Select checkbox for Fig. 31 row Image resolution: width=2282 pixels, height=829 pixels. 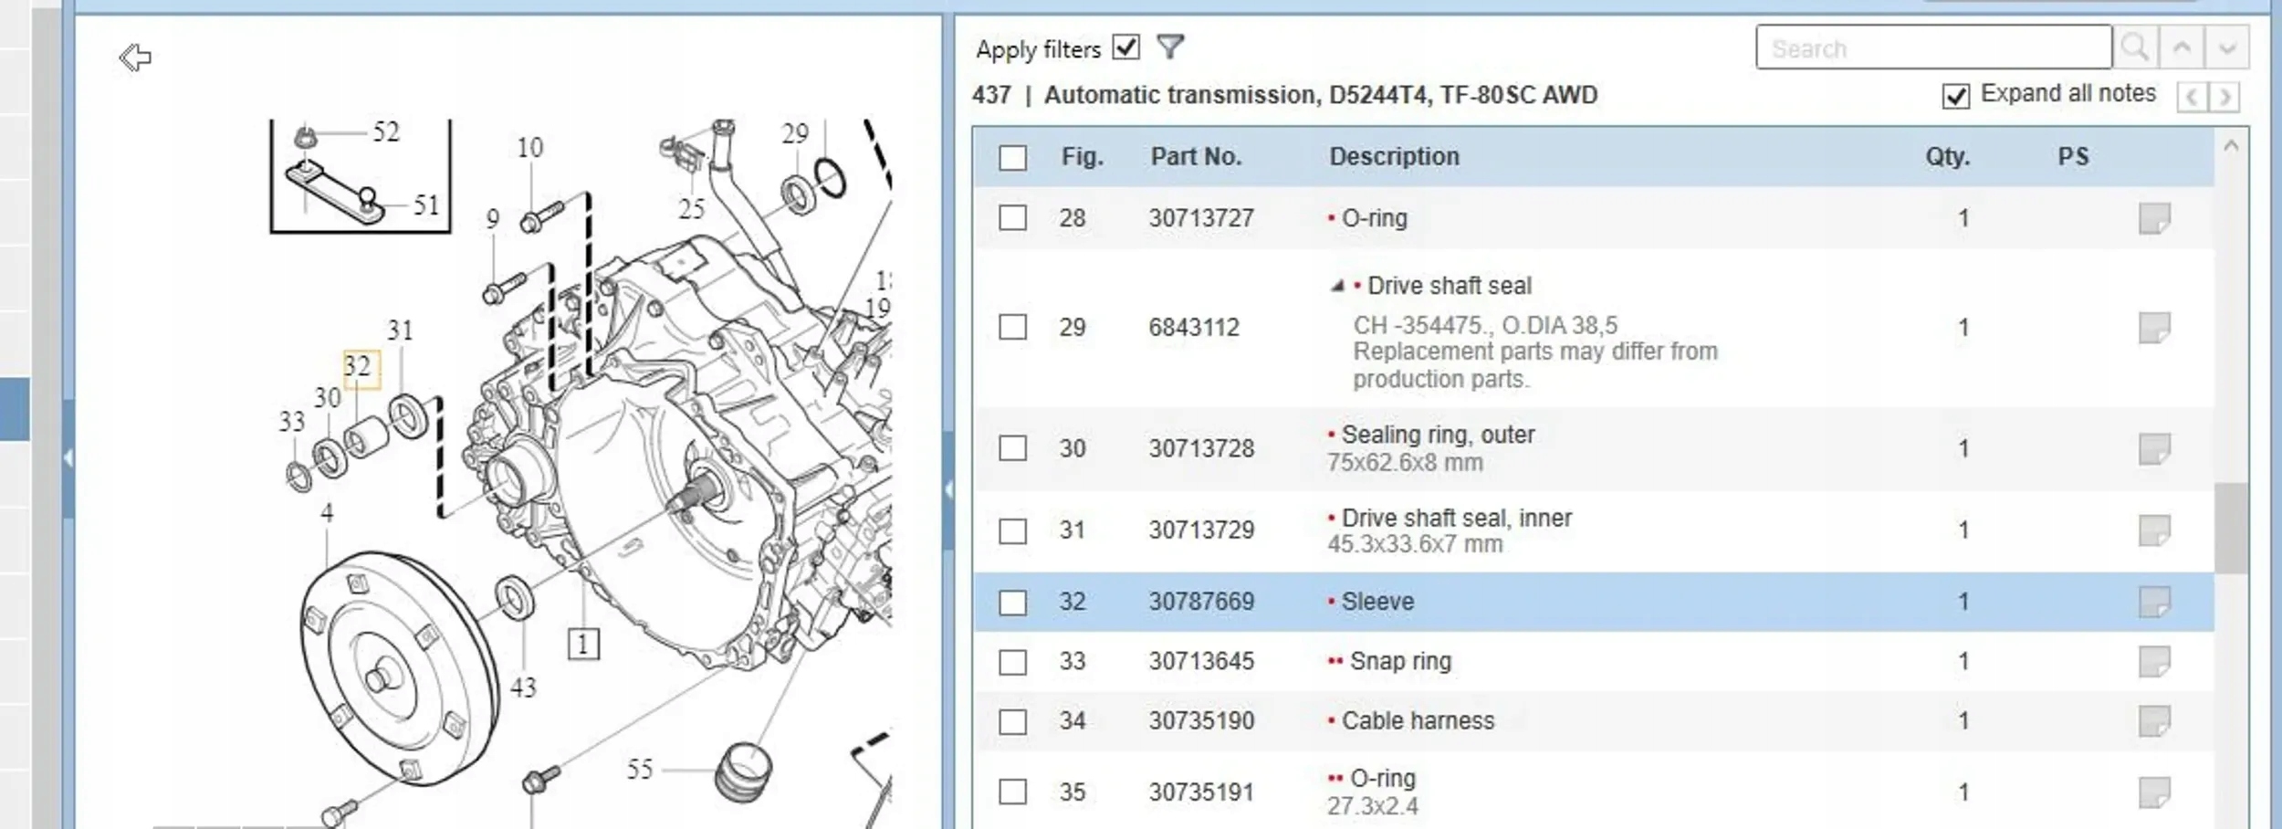1012,530
